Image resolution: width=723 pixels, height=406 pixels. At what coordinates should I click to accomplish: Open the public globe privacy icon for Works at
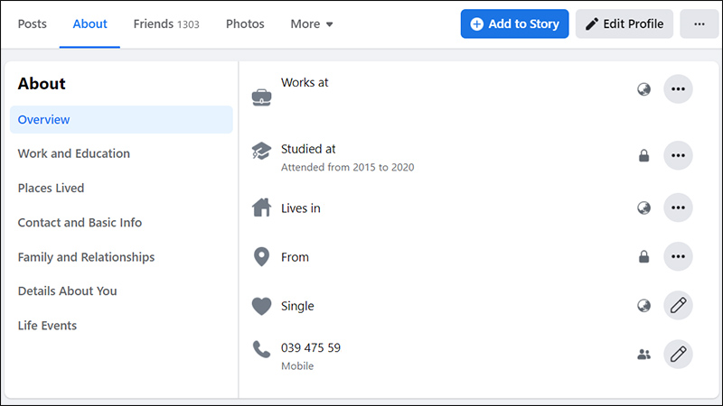pyautogui.click(x=643, y=88)
